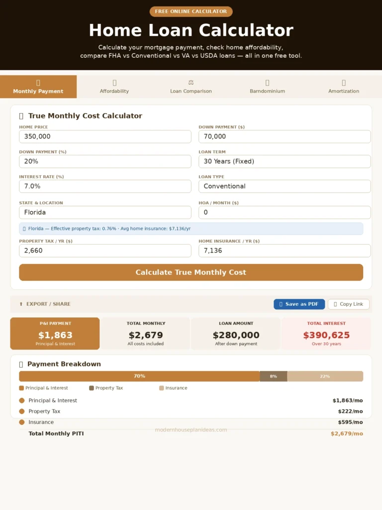This screenshot has width=382, height=510.
Task: Open the Loan Term dropdown
Action: [x=285, y=161]
